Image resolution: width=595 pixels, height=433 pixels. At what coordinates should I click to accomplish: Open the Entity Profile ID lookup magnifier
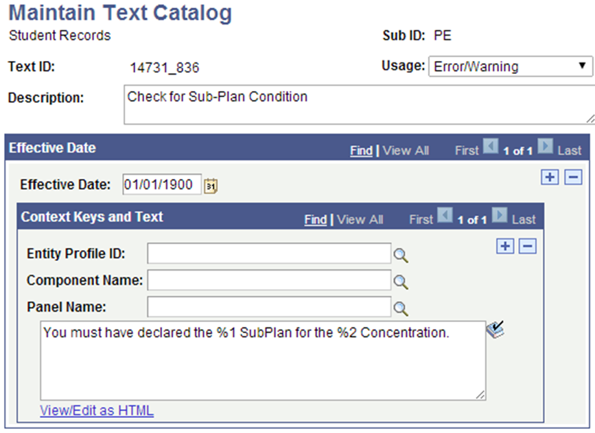401,254
